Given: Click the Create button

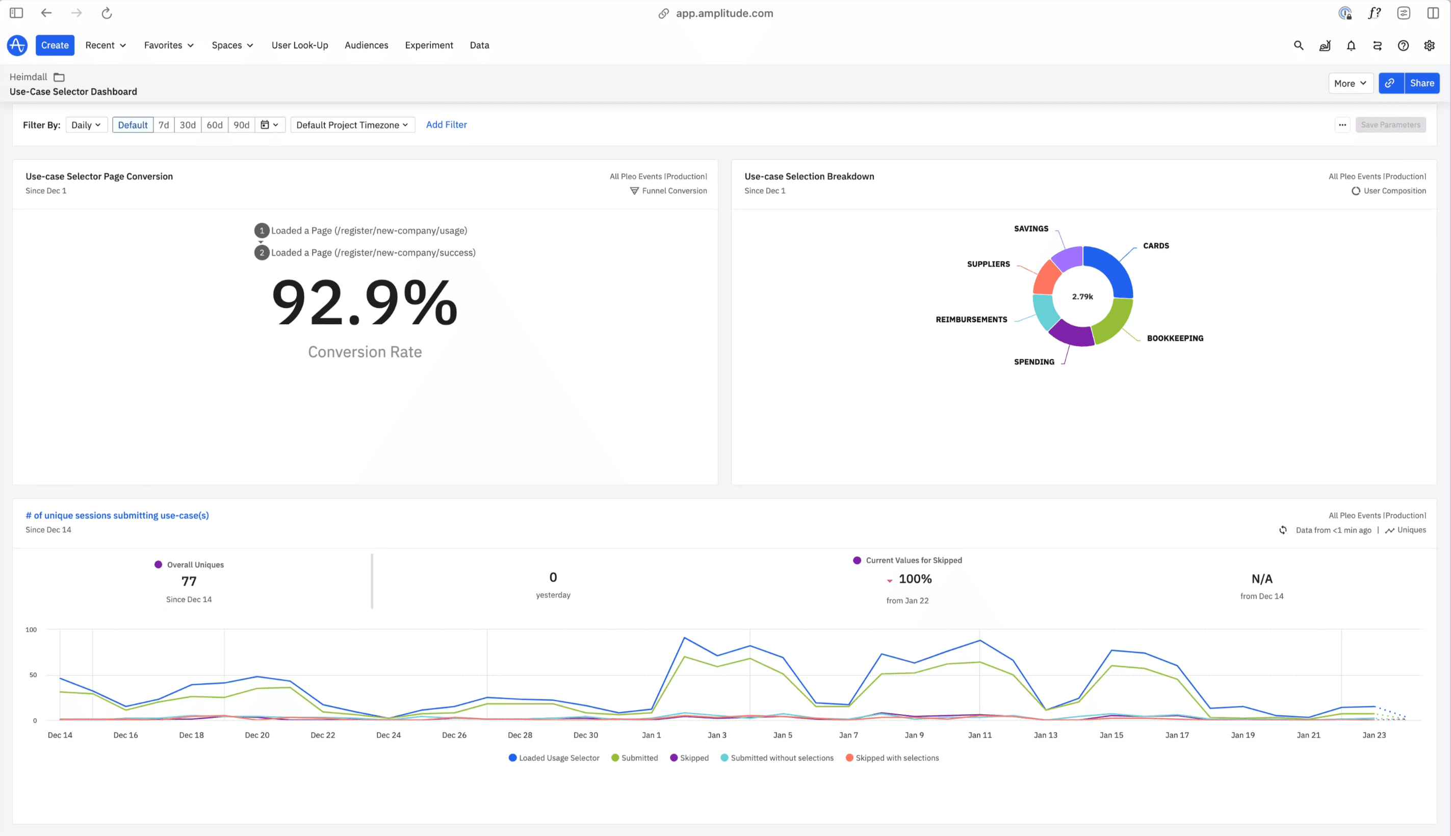Looking at the screenshot, I should coord(55,45).
